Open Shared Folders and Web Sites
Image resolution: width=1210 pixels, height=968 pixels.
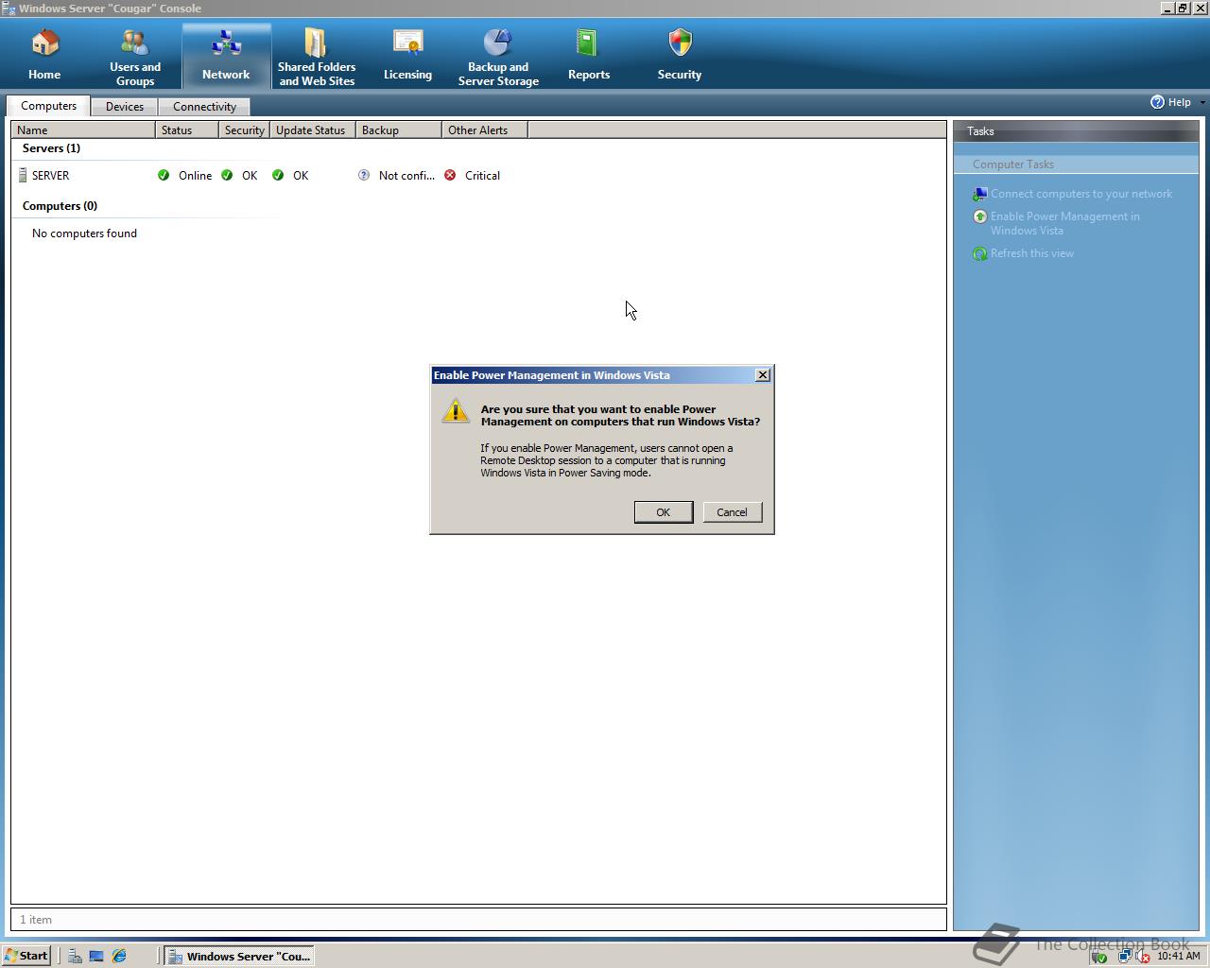point(317,57)
